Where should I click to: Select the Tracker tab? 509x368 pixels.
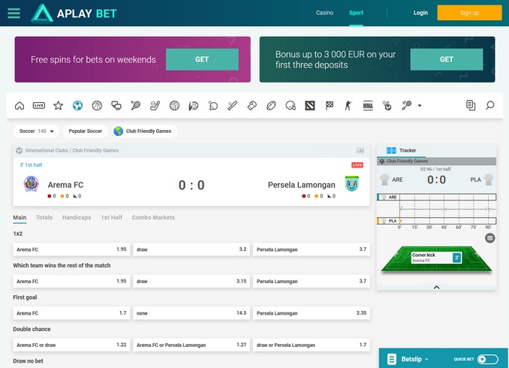point(401,150)
